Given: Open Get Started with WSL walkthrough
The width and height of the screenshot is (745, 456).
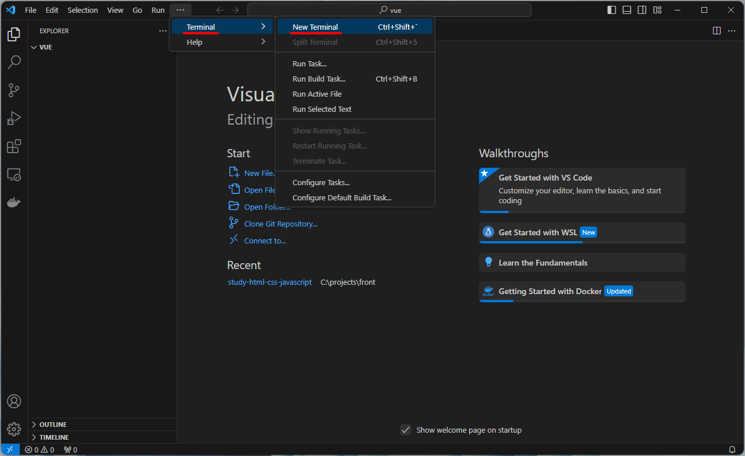Looking at the screenshot, I should [582, 232].
